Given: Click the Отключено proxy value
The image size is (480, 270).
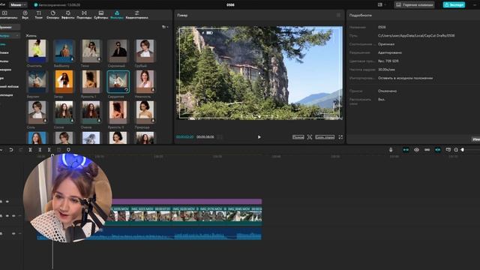Looking at the screenshot, I should point(387,91).
